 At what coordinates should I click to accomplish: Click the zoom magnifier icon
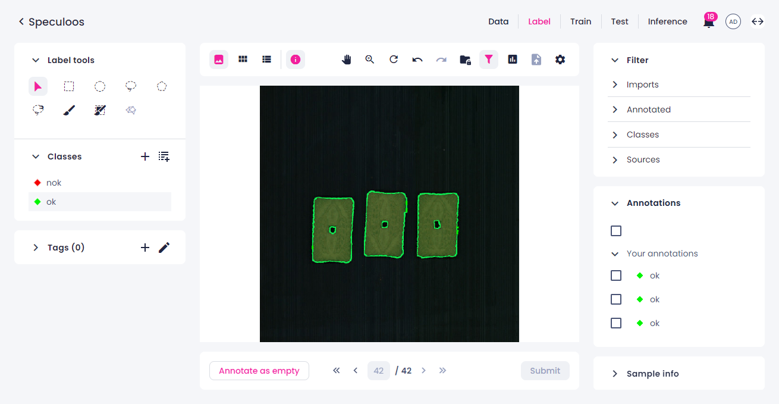coord(370,59)
